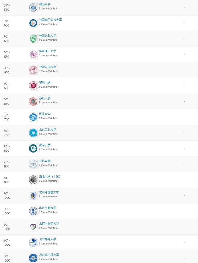198x263 pixels.
Task: Click the 北京工业大学 logo icon
Action: (33, 133)
